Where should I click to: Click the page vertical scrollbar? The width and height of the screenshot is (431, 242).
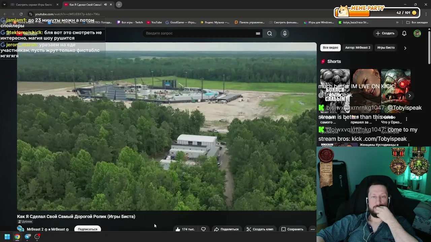coord(429,47)
